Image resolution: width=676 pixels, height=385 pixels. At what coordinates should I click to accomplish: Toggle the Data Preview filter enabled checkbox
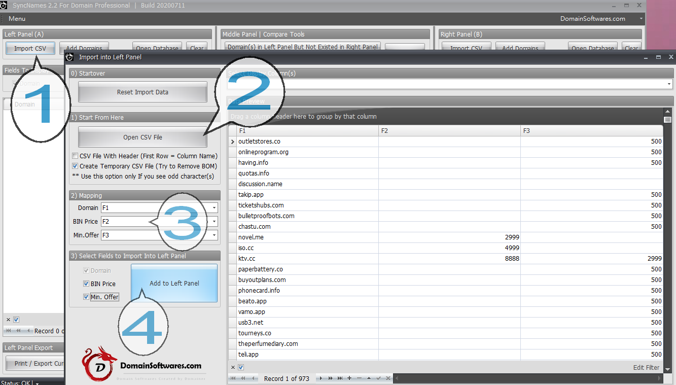[x=241, y=367]
